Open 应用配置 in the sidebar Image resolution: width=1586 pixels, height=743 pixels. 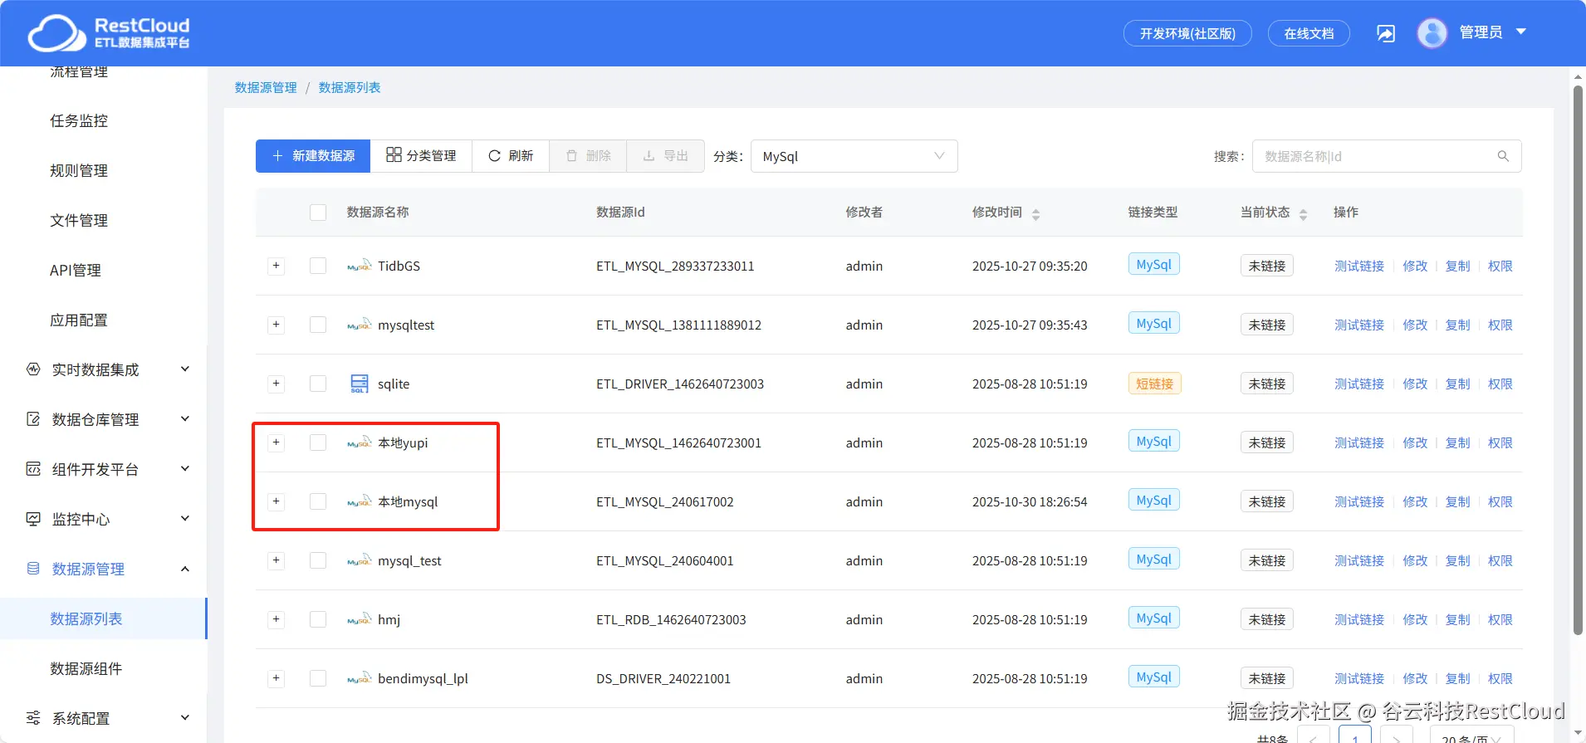coord(79,320)
